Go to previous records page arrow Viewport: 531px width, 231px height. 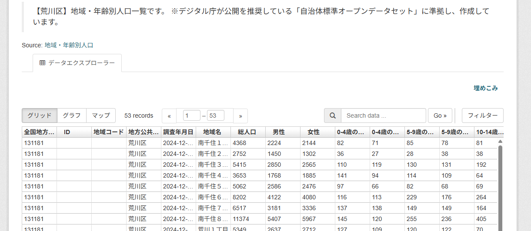[169, 116]
